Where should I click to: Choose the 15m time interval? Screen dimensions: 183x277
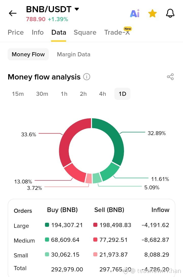[x=18, y=94]
